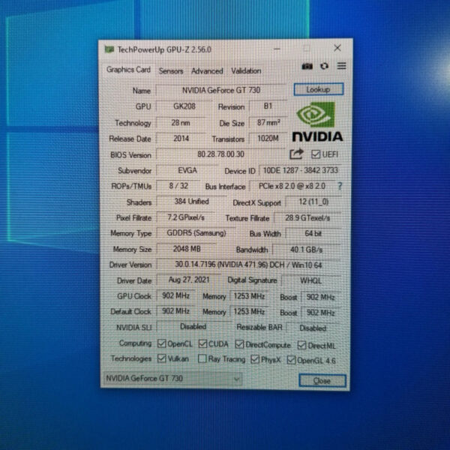Image resolution: width=450 pixels, height=450 pixels.
Task: Click the NVIDIA logo image
Action: (317, 121)
